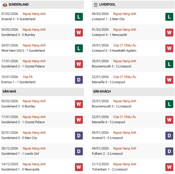Click the D badge for Sunderland 0-0 Man City
The width and height of the screenshot is (175, 174).
click(x=79, y=135)
